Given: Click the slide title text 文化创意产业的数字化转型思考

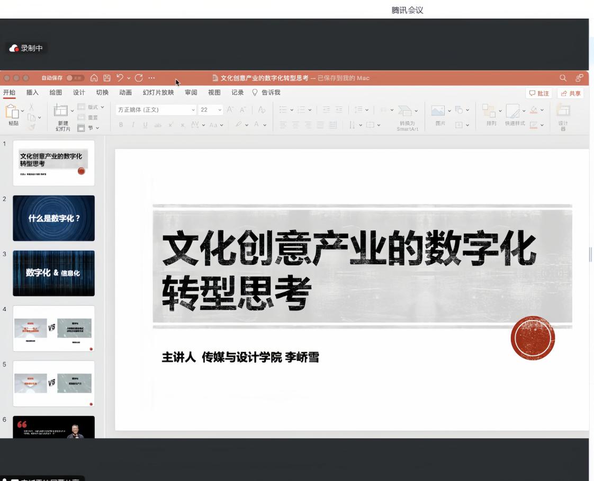Looking at the screenshot, I should point(348,270).
